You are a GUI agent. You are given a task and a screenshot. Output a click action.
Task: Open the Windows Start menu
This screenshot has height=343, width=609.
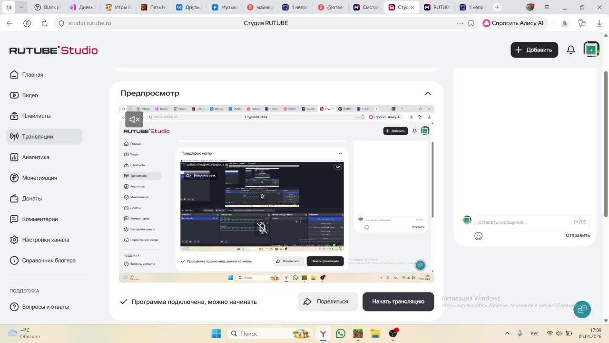click(x=216, y=333)
